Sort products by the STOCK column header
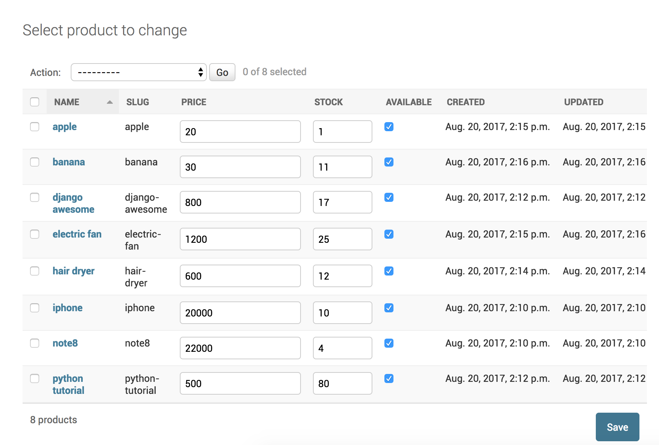659x445 pixels. point(328,102)
